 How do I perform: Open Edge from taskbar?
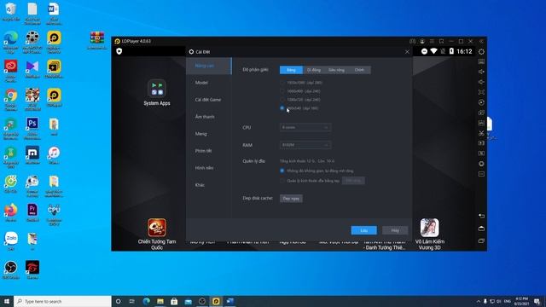pos(146,301)
